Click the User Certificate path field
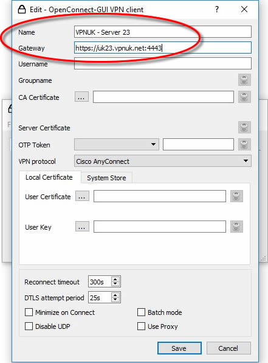268x363 pixels. coord(160,196)
